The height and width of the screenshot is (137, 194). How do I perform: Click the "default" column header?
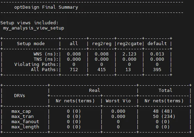pos(157,43)
